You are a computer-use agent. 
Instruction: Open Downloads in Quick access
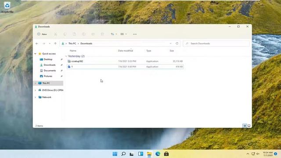click(50, 65)
